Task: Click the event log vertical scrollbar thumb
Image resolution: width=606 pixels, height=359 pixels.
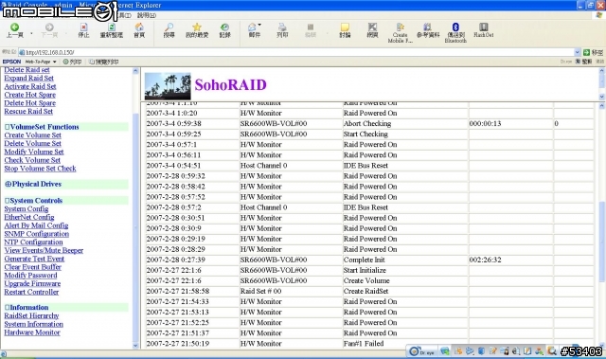Action: tap(602, 242)
